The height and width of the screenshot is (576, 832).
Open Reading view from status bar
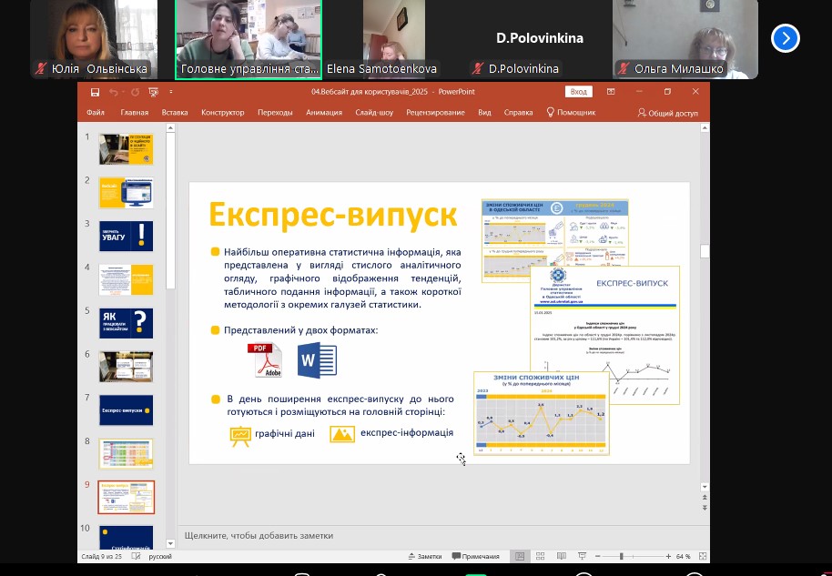coord(563,556)
